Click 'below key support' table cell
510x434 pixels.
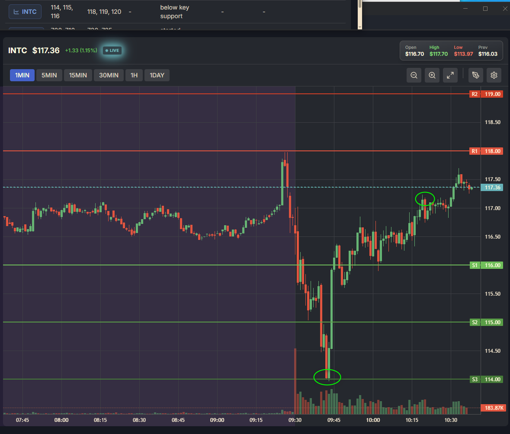[175, 12]
